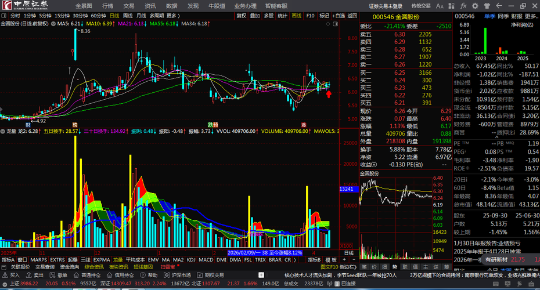Click the plus zoom-in button near 模板
Viewport: 540px width, 290px height.
344,260
